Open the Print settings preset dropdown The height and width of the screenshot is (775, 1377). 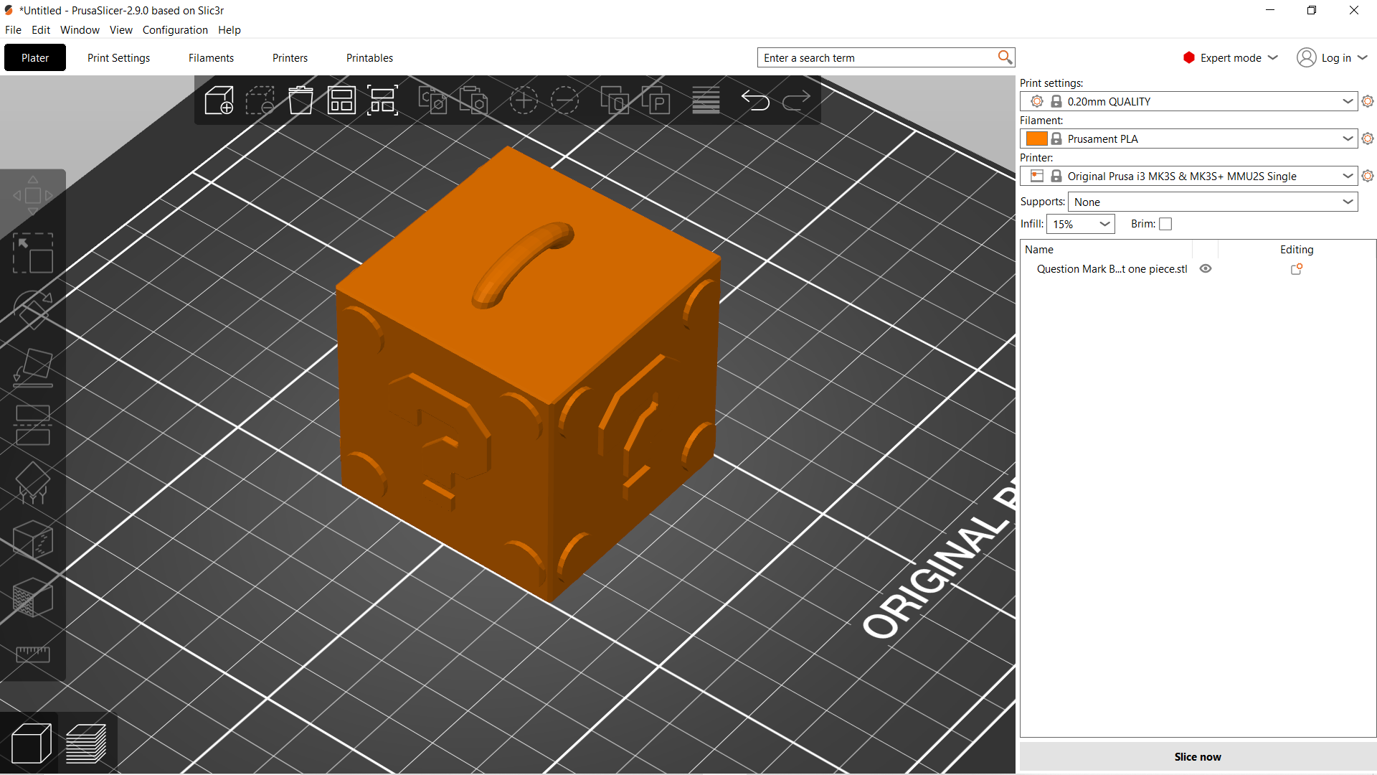coord(1188,101)
